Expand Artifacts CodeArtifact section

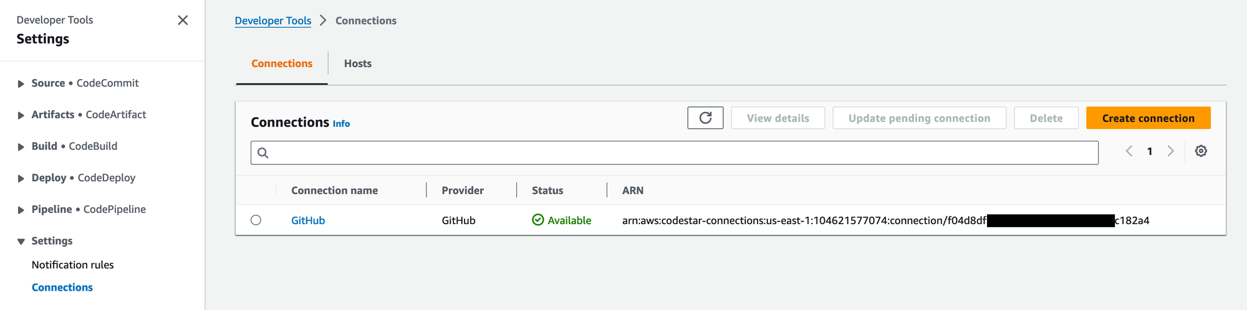21,115
